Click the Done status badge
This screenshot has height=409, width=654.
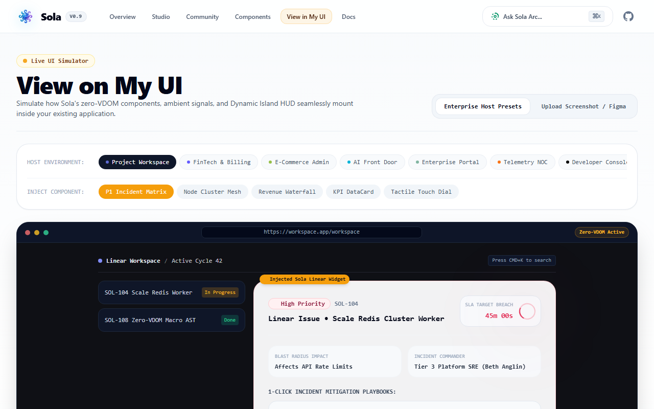[x=230, y=320]
